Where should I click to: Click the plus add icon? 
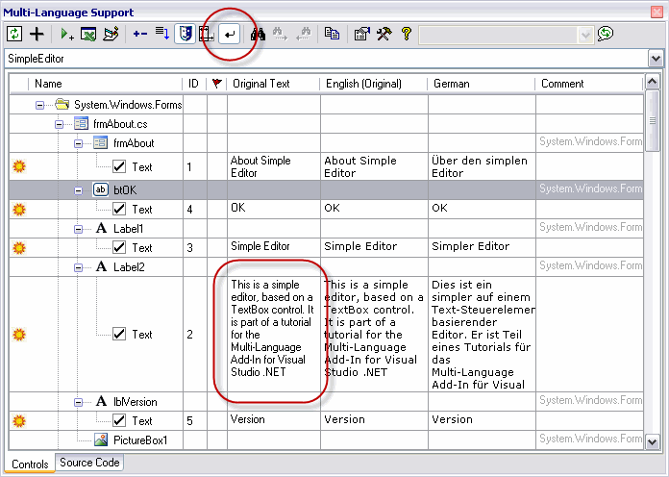37,34
